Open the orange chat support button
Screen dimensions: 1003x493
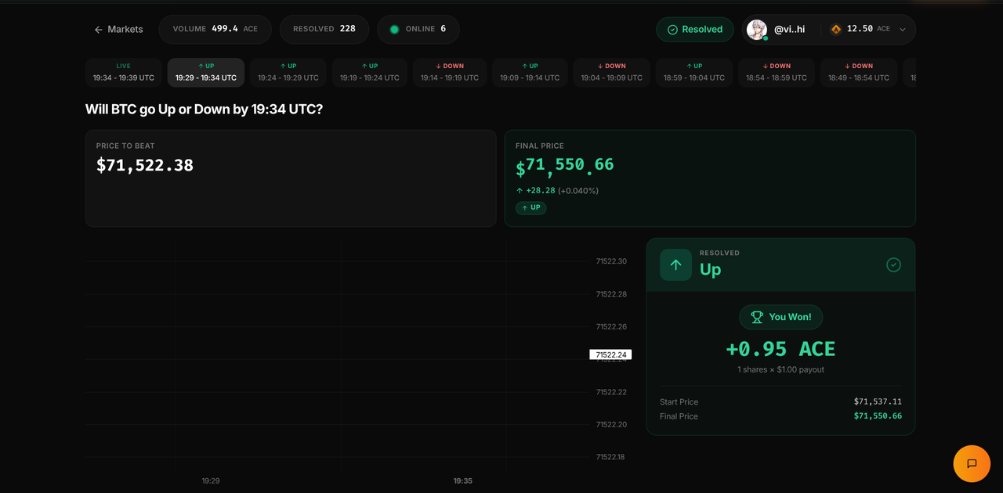click(972, 463)
